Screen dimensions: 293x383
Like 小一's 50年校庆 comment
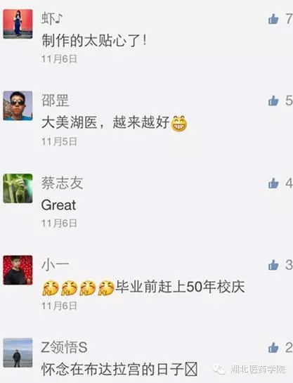(273, 265)
